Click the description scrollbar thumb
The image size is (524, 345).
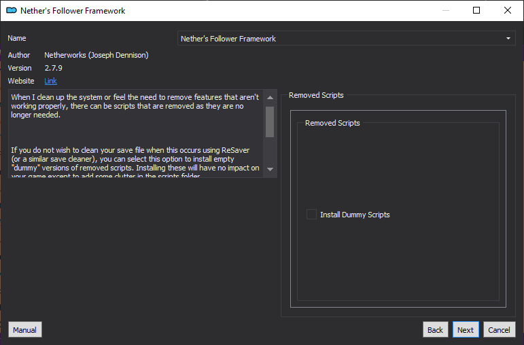click(270, 122)
